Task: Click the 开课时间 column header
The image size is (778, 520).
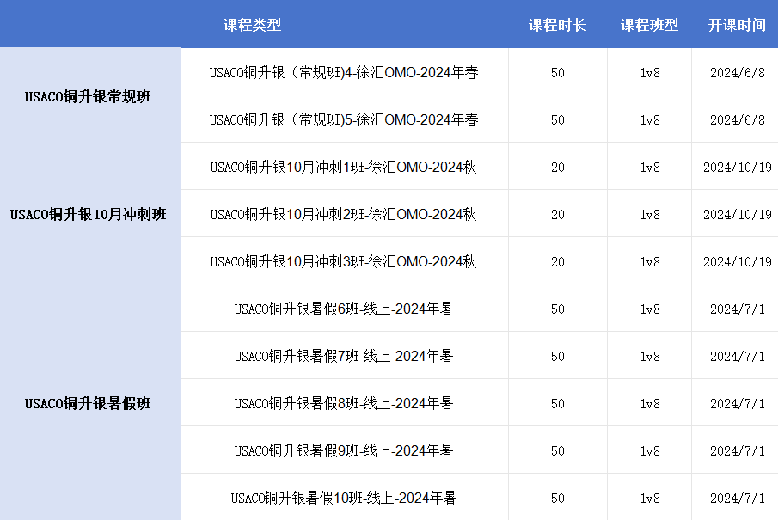Action: [x=737, y=25]
